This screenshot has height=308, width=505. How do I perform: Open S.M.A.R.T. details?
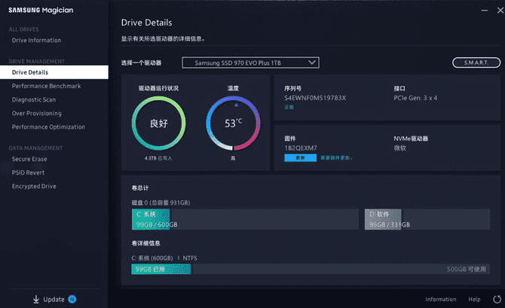pos(476,63)
